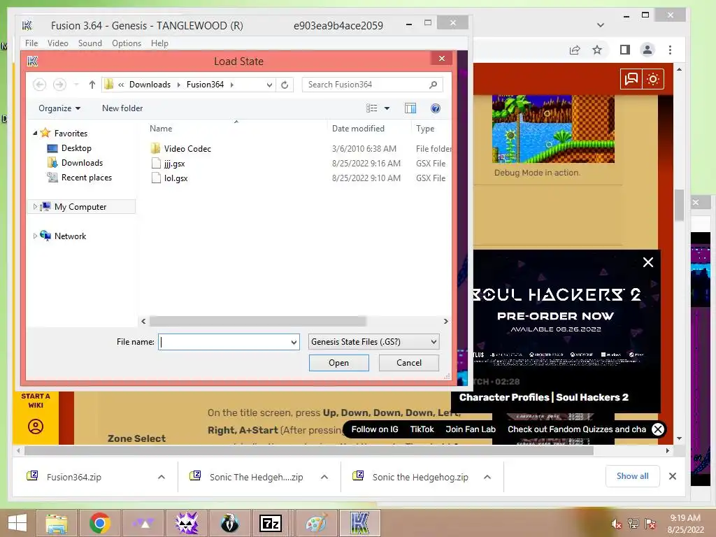
Task: Sort files by Type column
Action: click(x=425, y=129)
